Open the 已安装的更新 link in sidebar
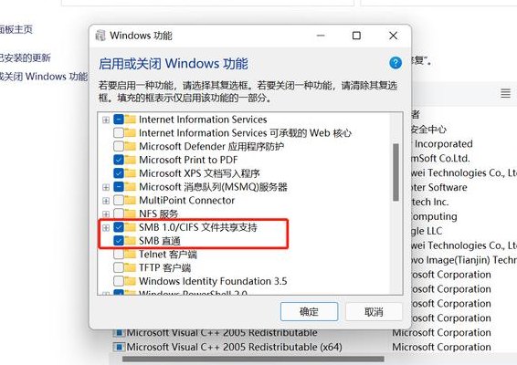Screen dimensions: 517x365 click(x=25, y=58)
